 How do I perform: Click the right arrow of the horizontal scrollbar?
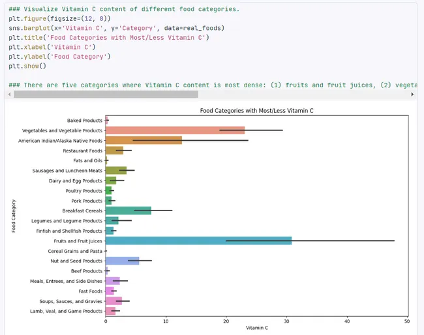tap(412, 95)
